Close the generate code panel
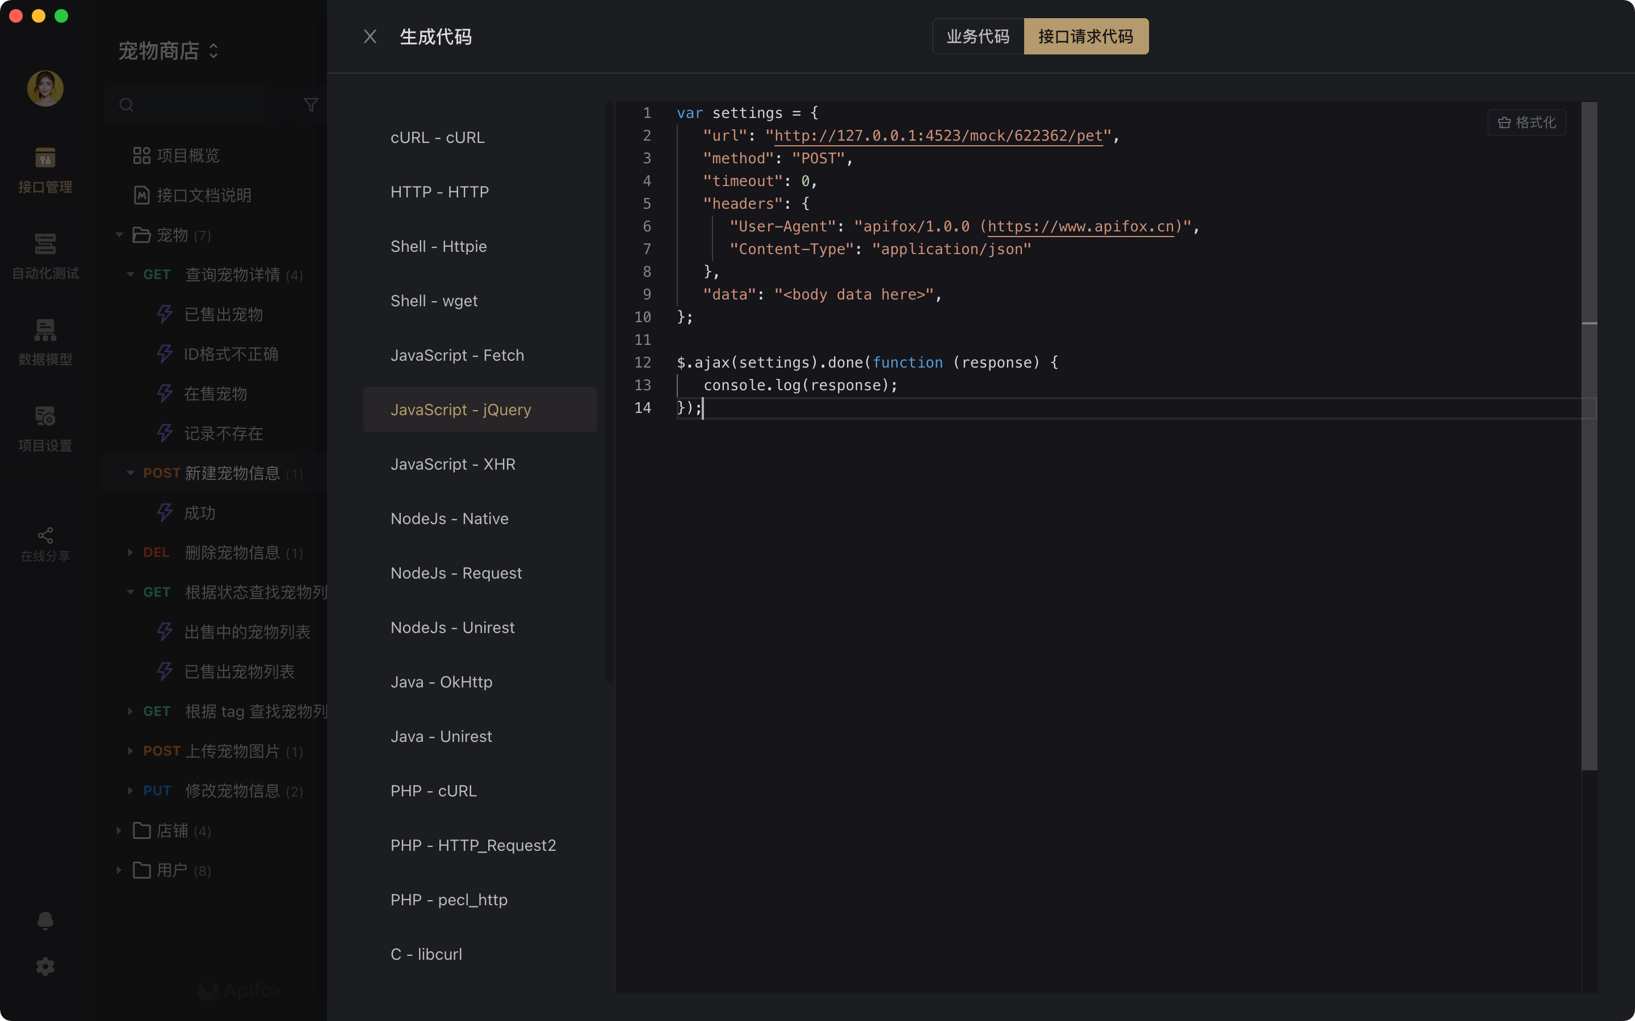The image size is (1635, 1021). pos(370,36)
